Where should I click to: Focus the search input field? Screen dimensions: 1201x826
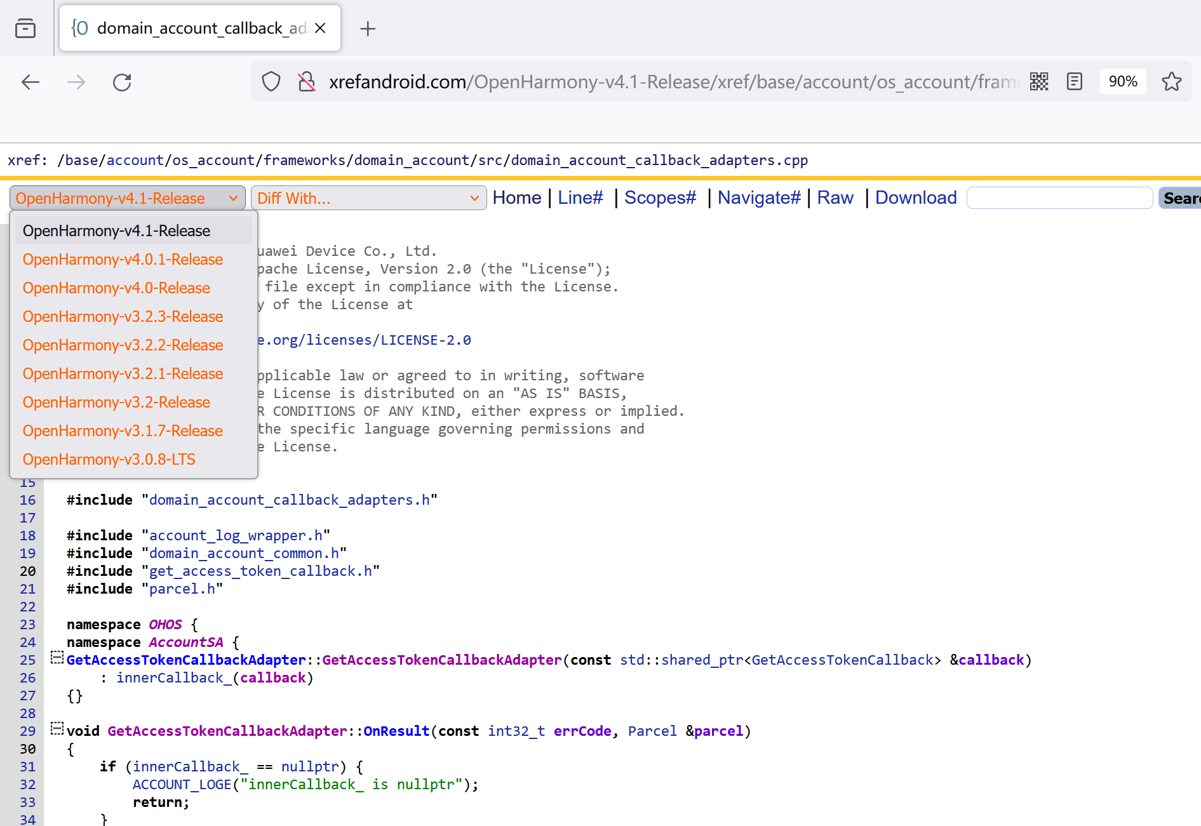click(x=1059, y=198)
